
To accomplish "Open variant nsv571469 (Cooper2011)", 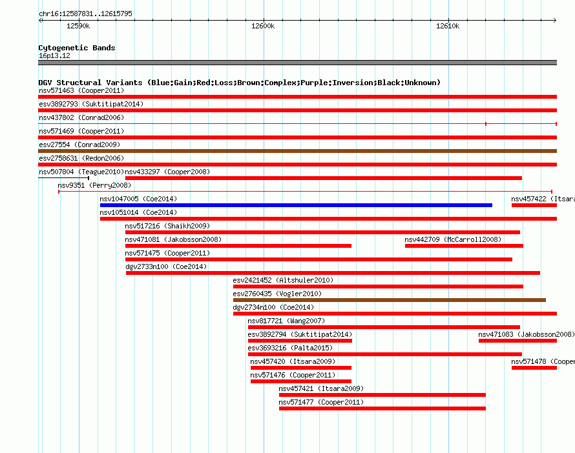I will tap(297, 137).
